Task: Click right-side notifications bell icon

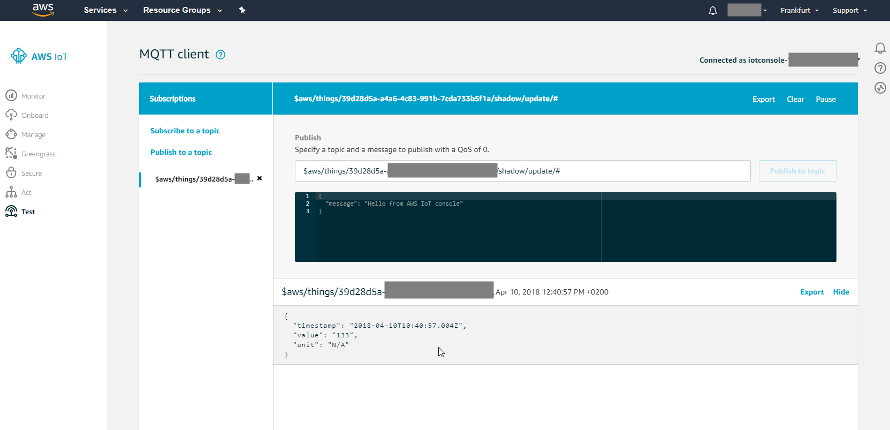Action: click(880, 48)
